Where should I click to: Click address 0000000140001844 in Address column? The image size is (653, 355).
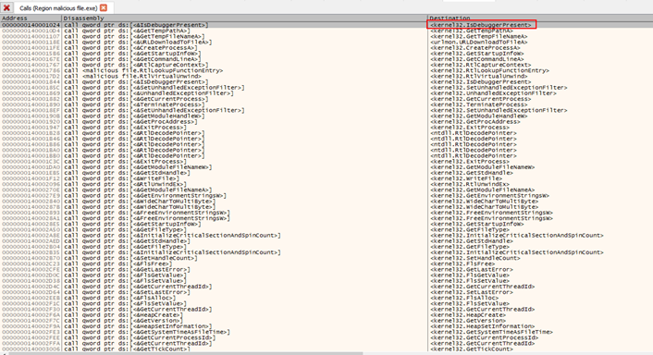coord(31,82)
